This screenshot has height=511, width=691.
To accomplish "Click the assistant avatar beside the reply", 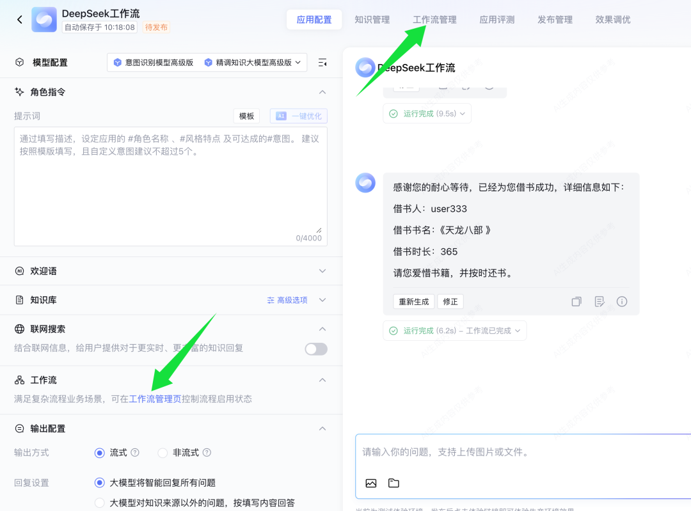I will (365, 183).
